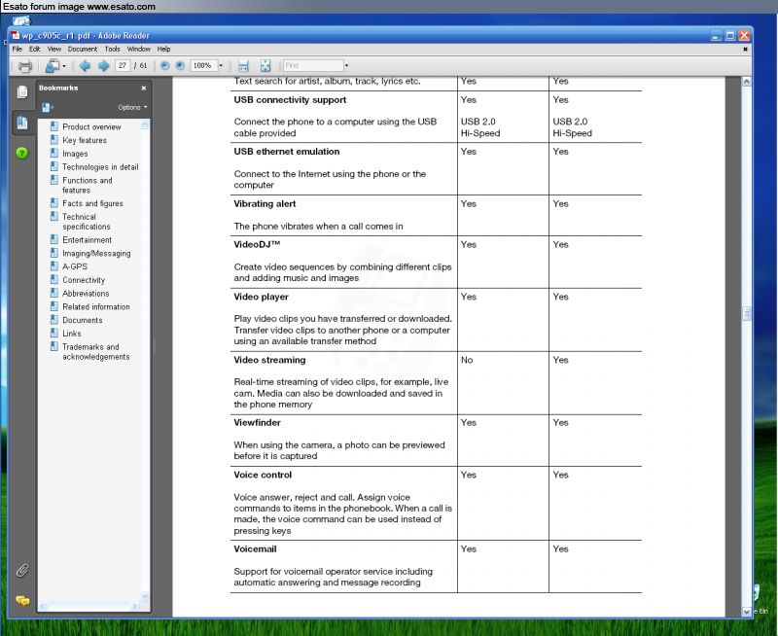
Task: Click the scrolling pages mode icon
Action: pos(243,65)
